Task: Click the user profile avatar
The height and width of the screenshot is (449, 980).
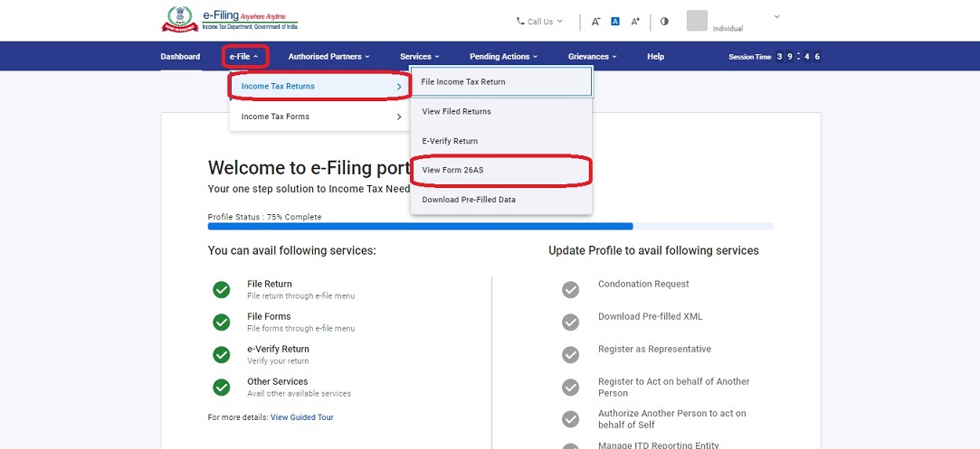Action: [697, 21]
